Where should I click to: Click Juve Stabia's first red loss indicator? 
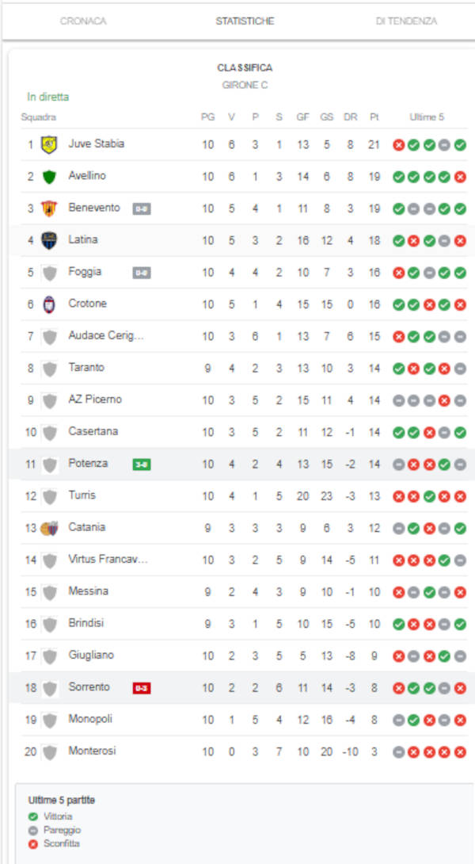click(398, 145)
